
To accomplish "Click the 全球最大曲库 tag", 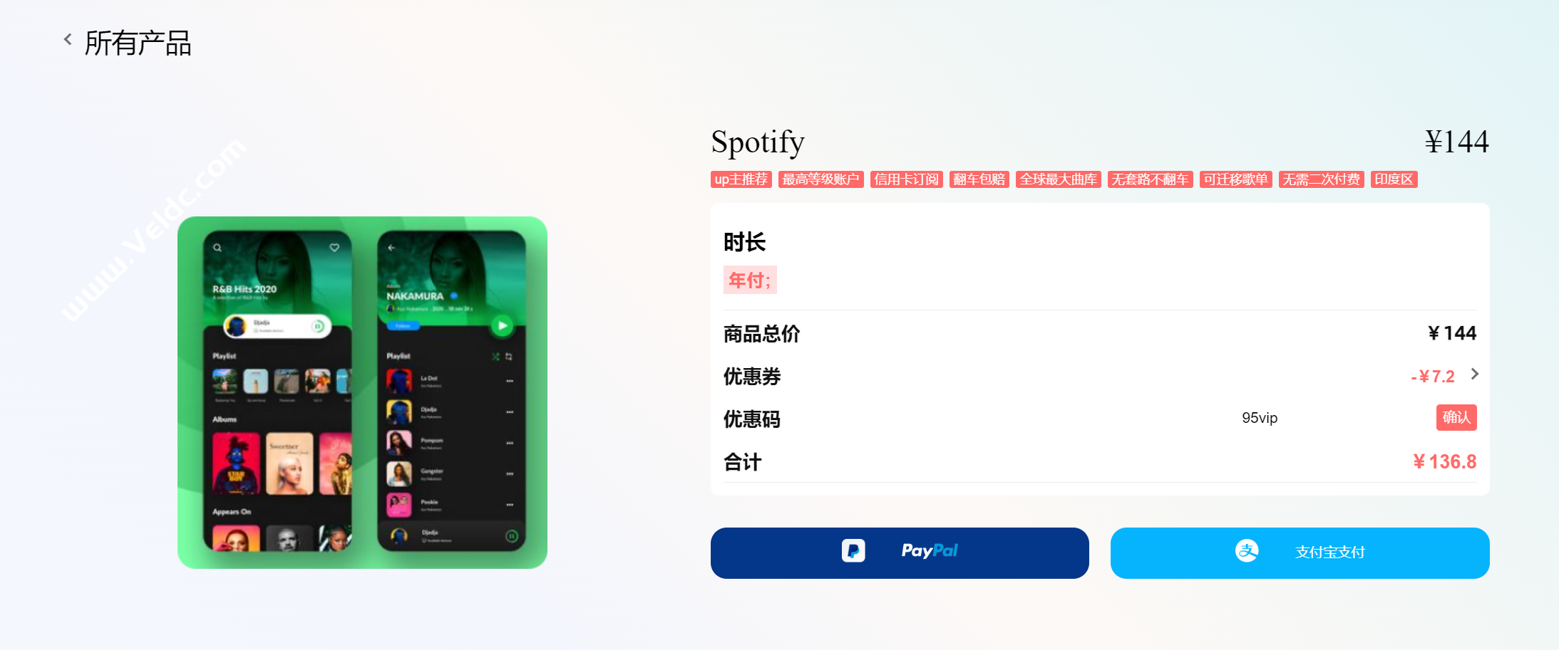I will [1059, 179].
